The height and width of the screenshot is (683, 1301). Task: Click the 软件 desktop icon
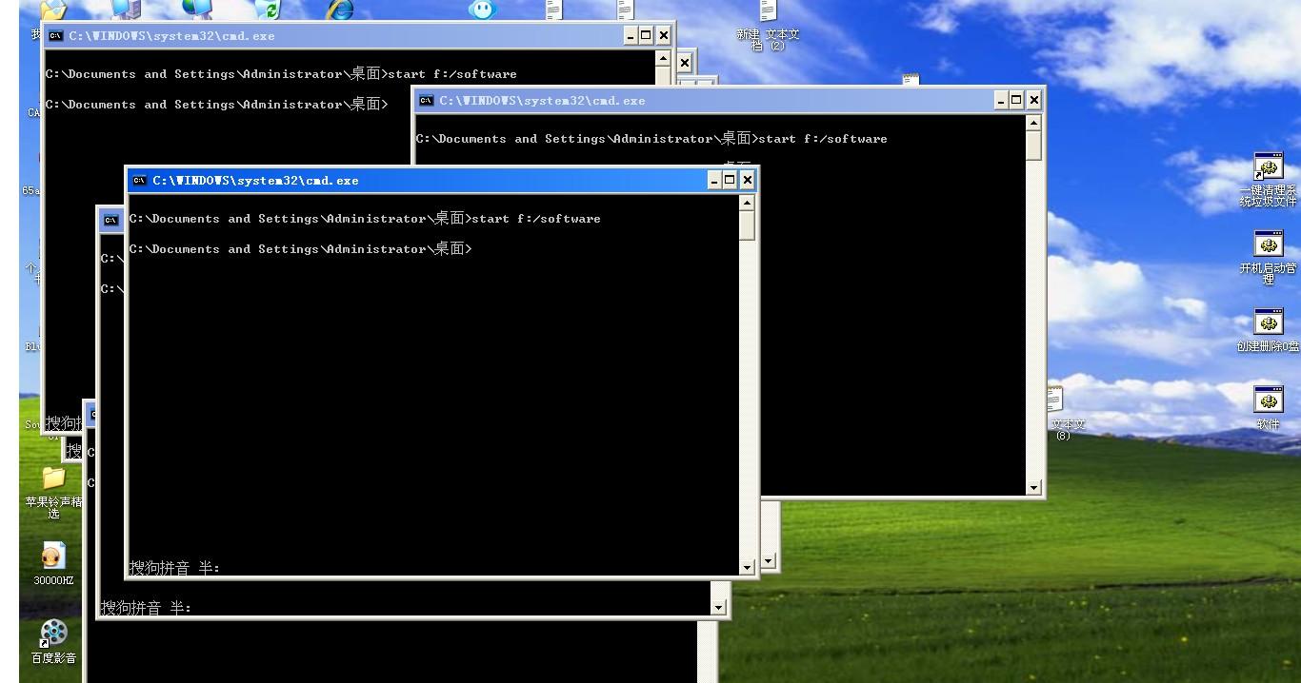pyautogui.click(x=1268, y=407)
